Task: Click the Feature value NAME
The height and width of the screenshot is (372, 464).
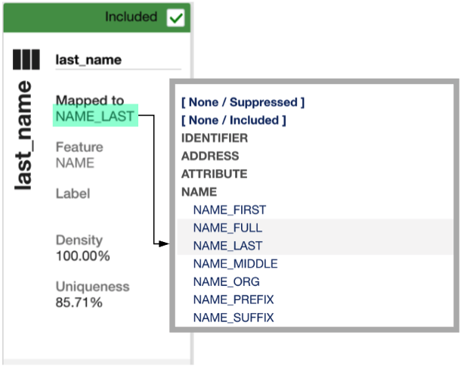Action: click(75, 163)
